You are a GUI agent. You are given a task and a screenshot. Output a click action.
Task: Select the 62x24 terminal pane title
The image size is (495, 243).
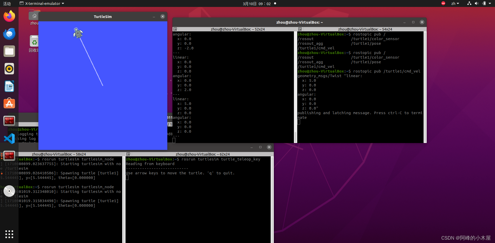click(203, 154)
